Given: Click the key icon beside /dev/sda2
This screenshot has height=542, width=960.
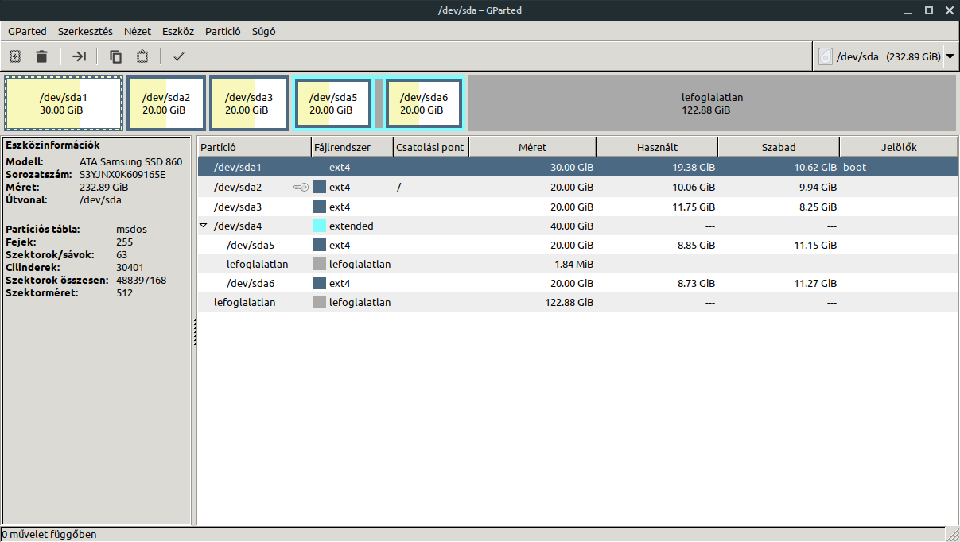Looking at the screenshot, I should pyautogui.click(x=301, y=188).
